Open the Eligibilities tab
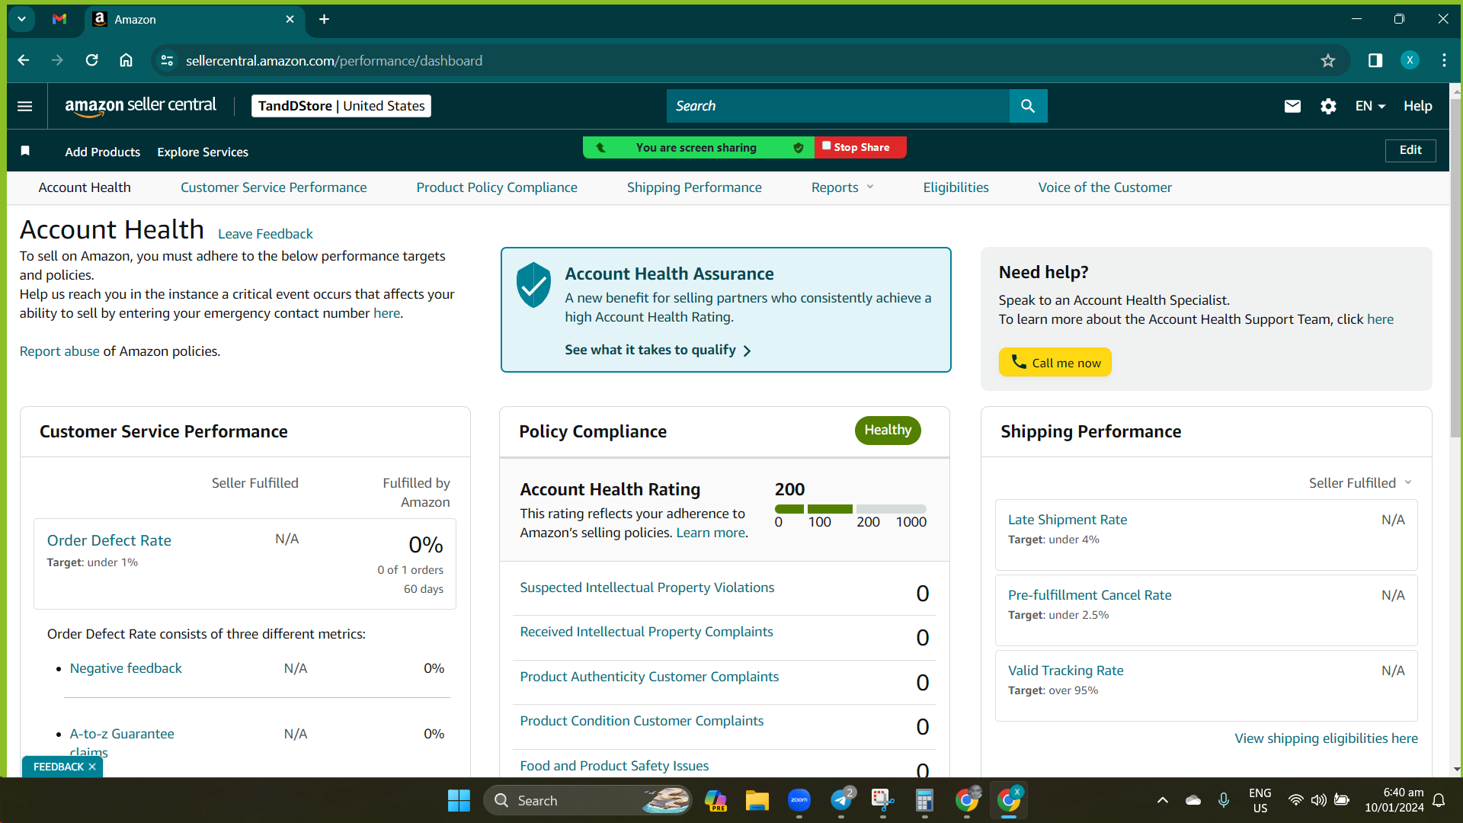The height and width of the screenshot is (823, 1463). click(956, 187)
